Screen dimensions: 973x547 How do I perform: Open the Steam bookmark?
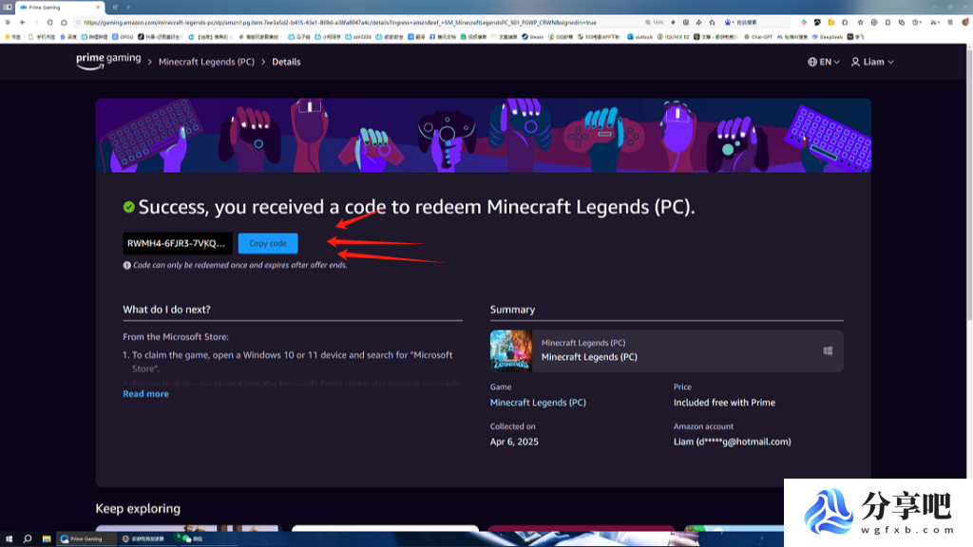pyautogui.click(x=532, y=37)
